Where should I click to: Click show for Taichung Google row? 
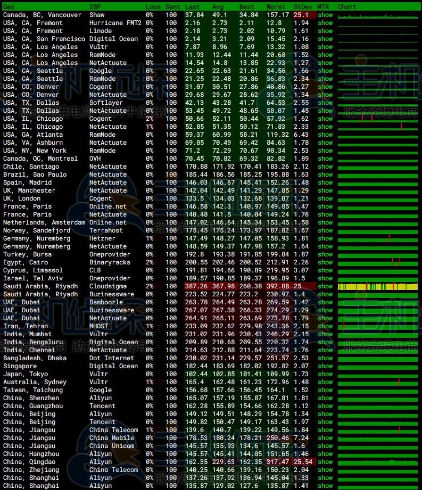(x=325, y=390)
